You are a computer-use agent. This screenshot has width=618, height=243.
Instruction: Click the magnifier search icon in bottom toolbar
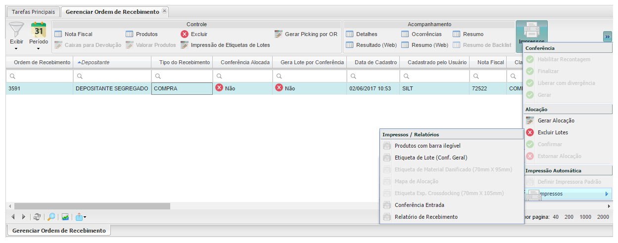pos(51,217)
